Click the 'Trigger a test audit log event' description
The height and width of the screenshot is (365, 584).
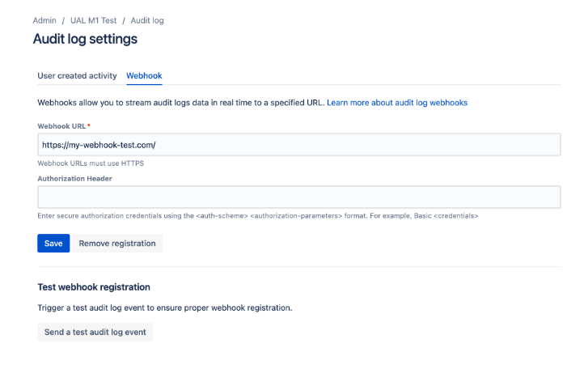pos(165,308)
